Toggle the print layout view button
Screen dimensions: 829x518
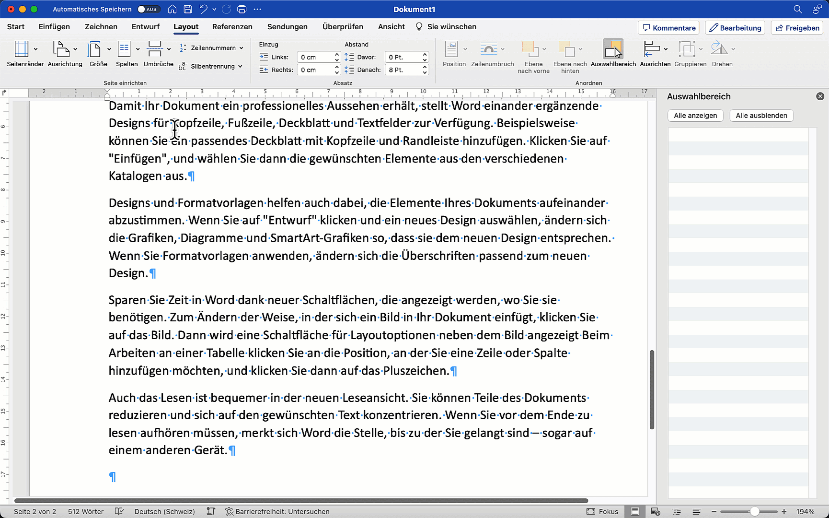(635, 511)
